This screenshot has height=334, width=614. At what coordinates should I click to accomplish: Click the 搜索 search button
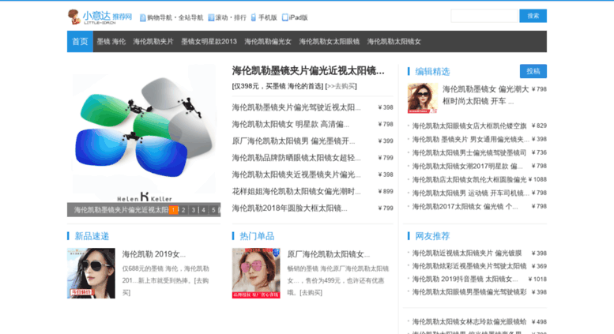[x=533, y=16]
